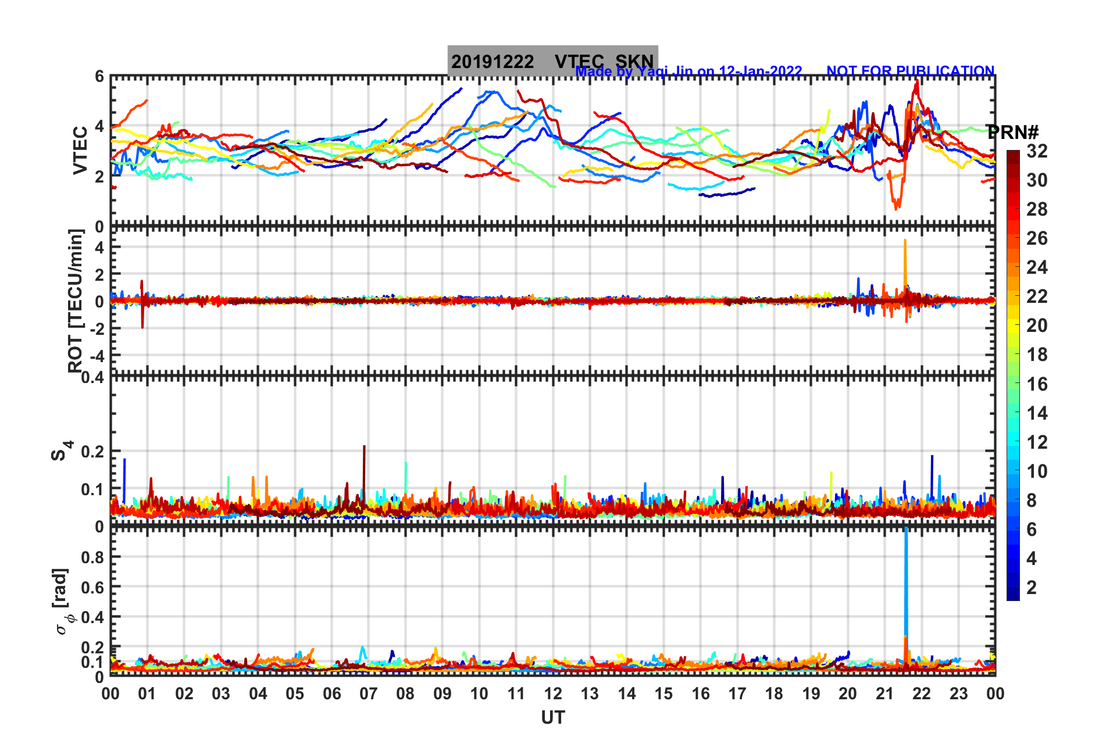Select the "32" colorbar tick label
This screenshot has height=751, width=1106.
[x=1037, y=151]
